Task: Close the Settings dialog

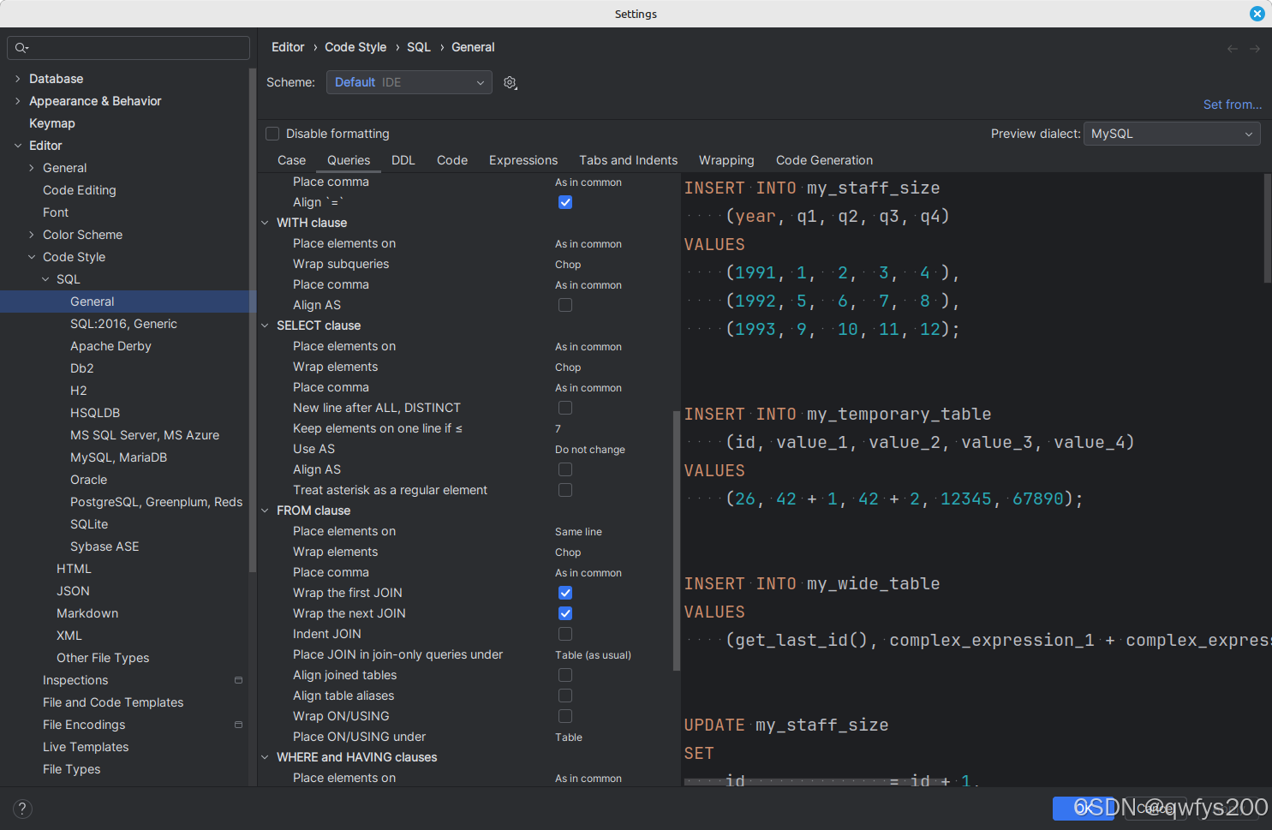Action: (x=1257, y=14)
